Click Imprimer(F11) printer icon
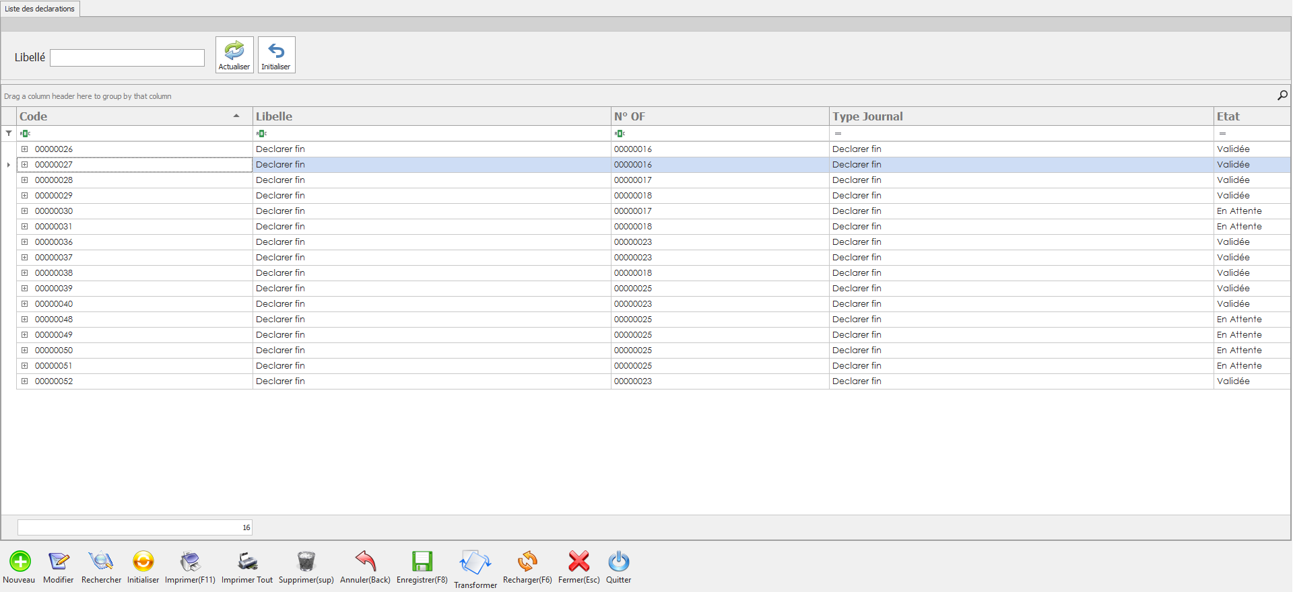The image size is (1293, 592). [190, 561]
